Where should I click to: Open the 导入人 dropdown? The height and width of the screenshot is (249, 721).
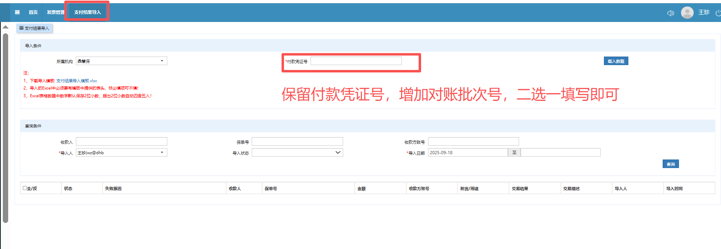[122, 153]
